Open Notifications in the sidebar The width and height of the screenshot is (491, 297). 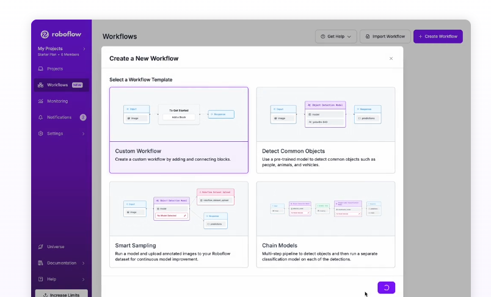[61, 117]
